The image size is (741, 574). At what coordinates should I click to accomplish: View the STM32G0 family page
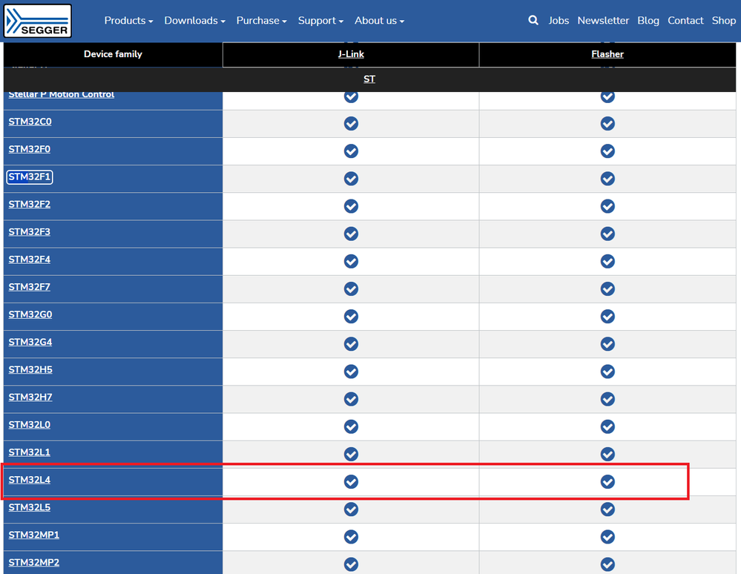tap(30, 314)
